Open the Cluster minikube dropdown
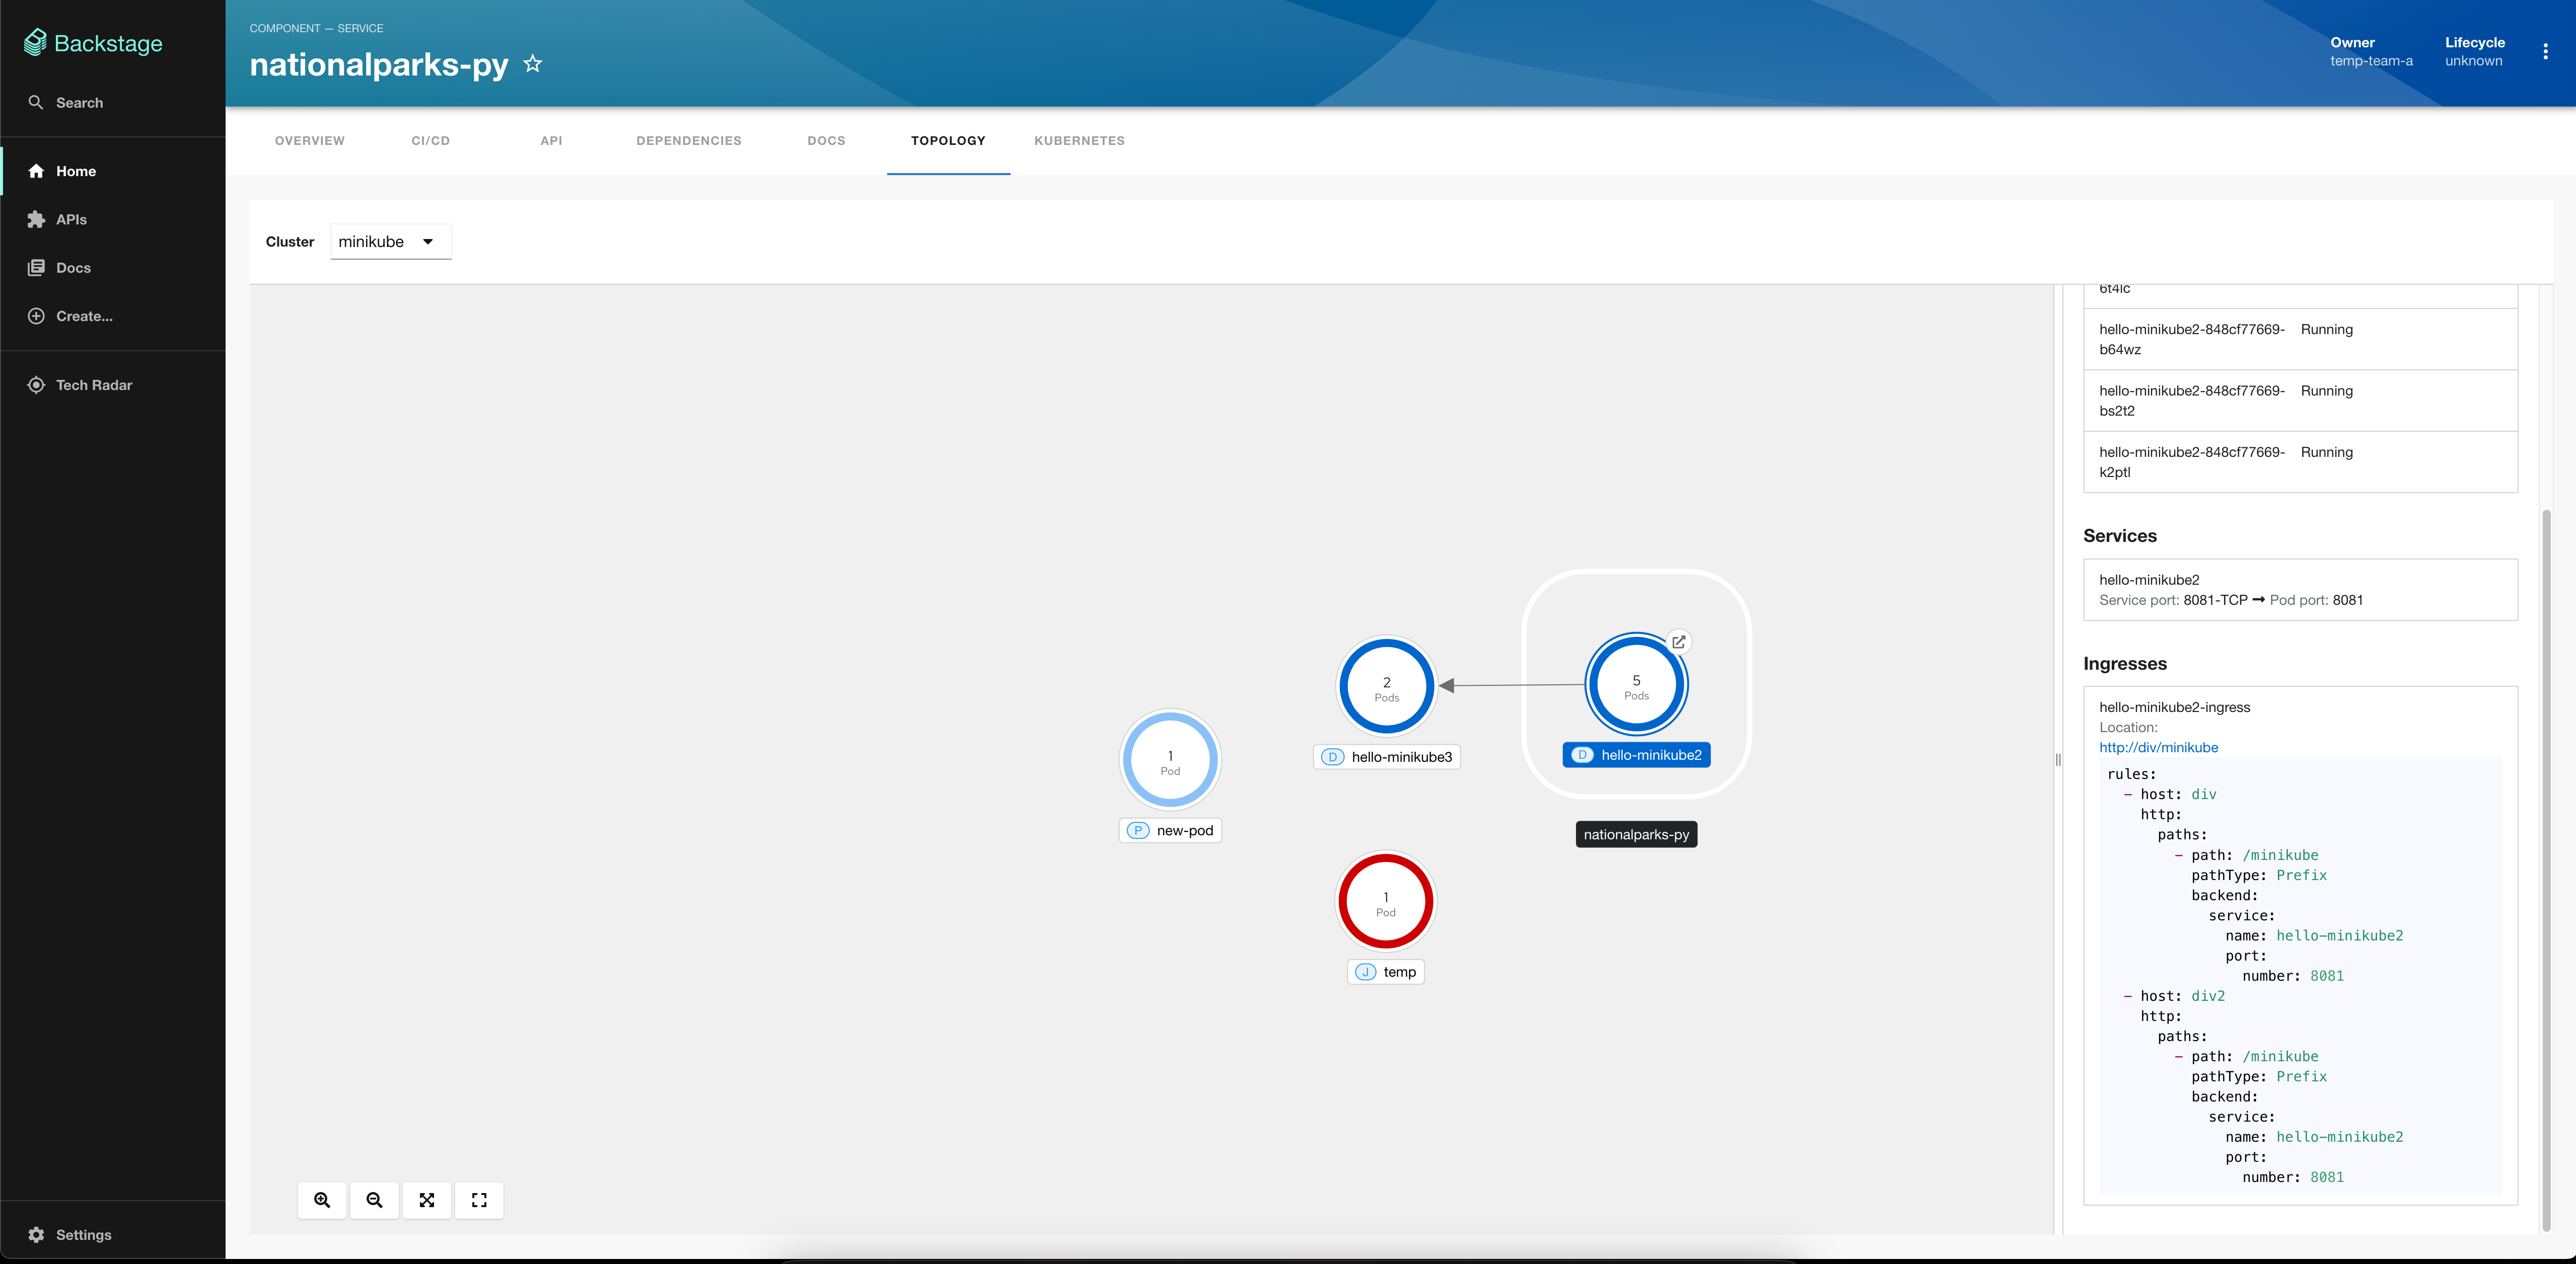The height and width of the screenshot is (1264, 2576). [x=389, y=241]
